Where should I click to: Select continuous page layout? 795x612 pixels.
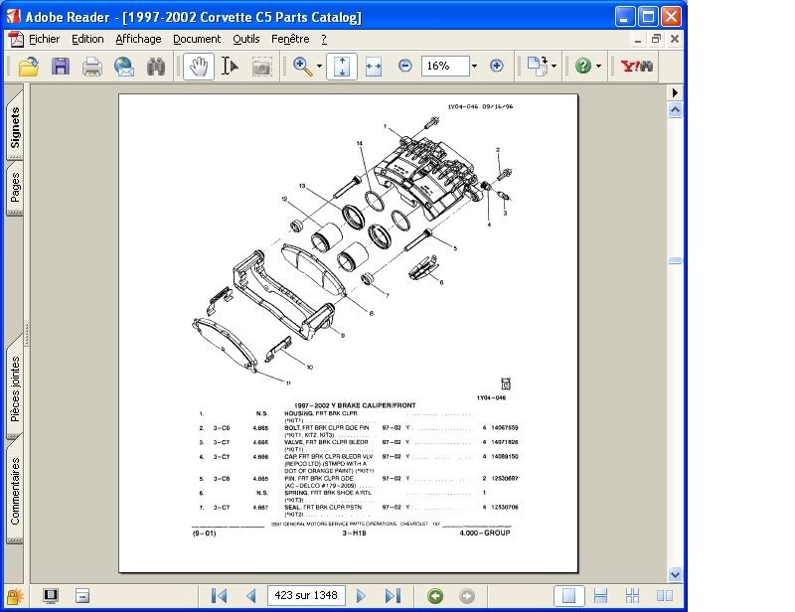[600, 596]
